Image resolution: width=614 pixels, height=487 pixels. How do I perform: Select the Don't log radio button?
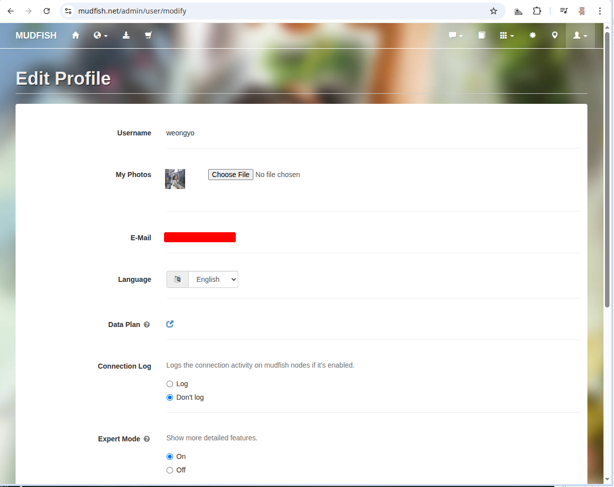click(x=170, y=397)
